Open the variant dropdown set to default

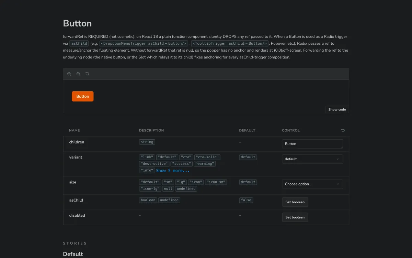pyautogui.click(x=312, y=159)
